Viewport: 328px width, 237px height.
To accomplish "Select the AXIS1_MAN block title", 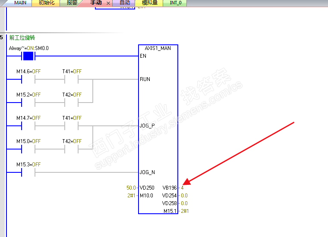I will tap(158, 48).
